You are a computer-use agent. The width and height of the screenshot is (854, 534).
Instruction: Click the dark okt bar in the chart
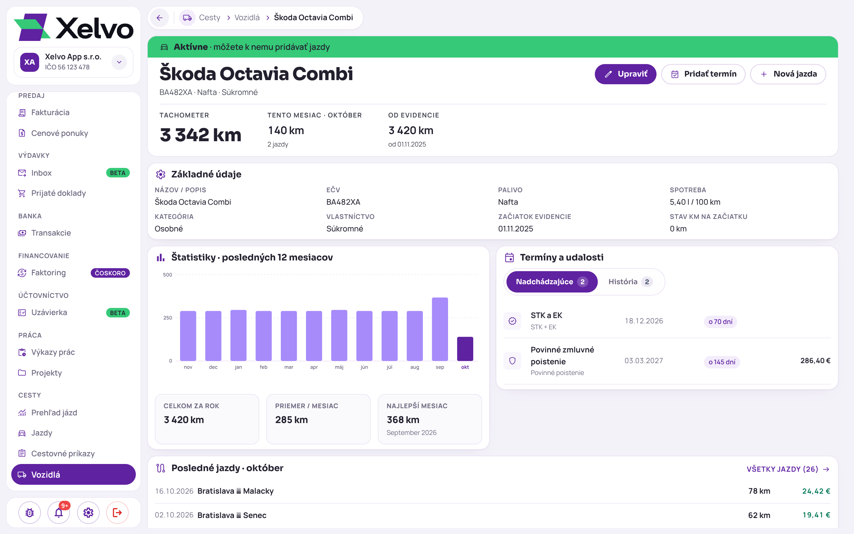coord(465,349)
